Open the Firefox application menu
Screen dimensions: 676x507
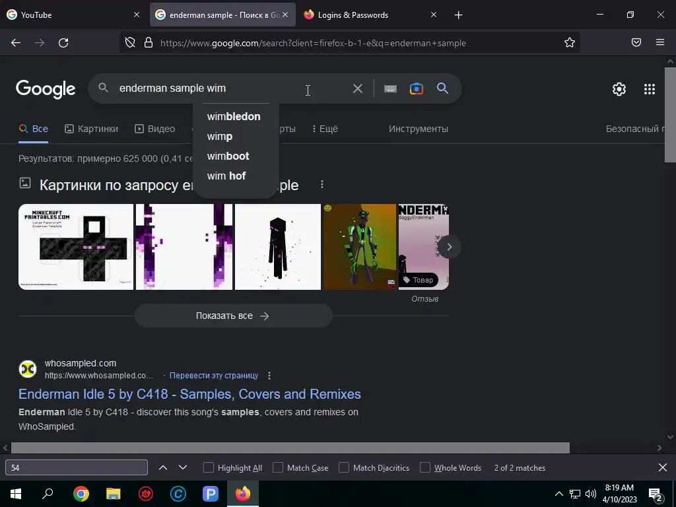click(x=660, y=42)
